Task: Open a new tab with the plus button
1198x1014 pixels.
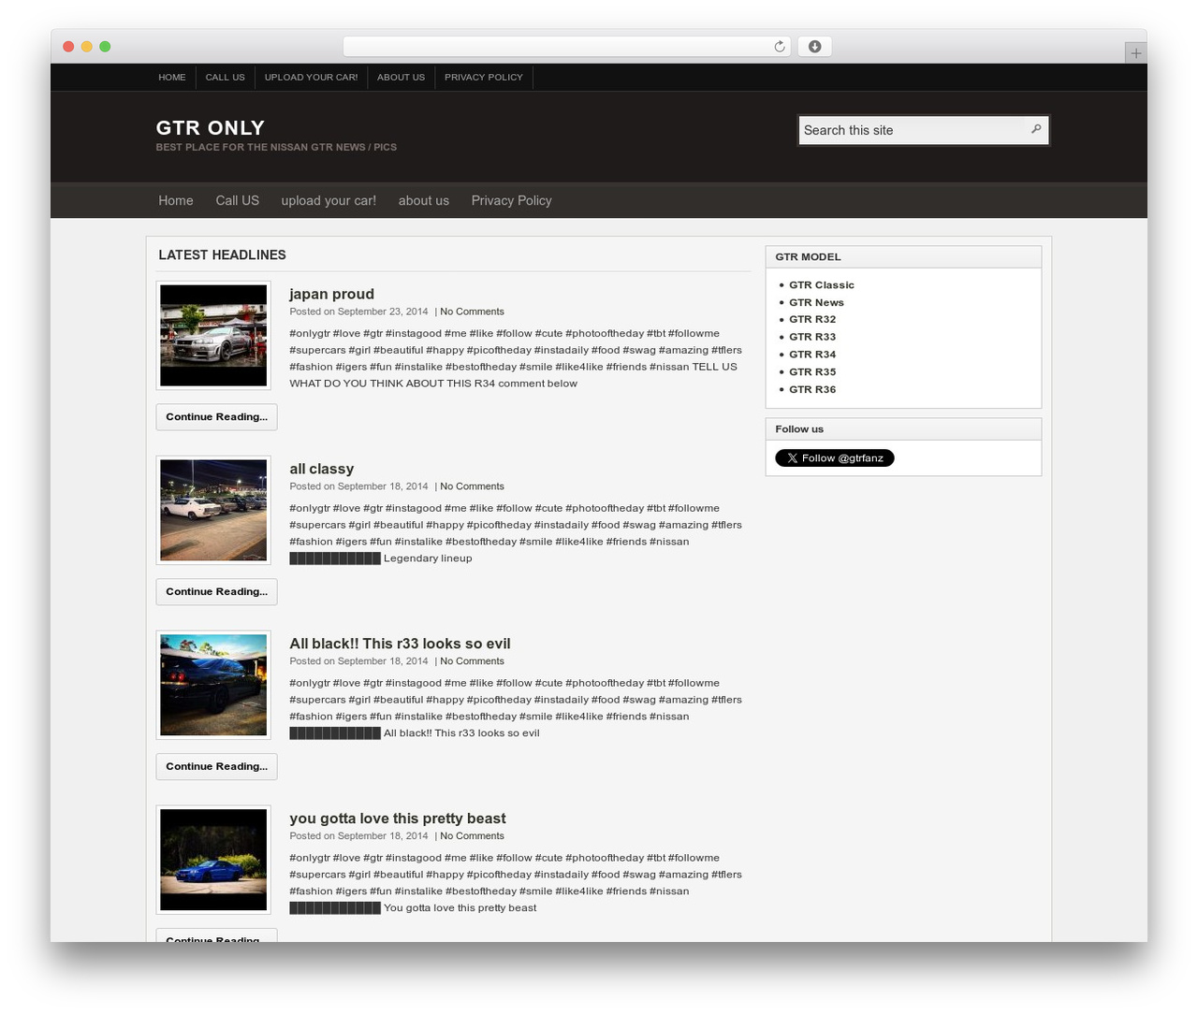Action: click(x=1135, y=53)
